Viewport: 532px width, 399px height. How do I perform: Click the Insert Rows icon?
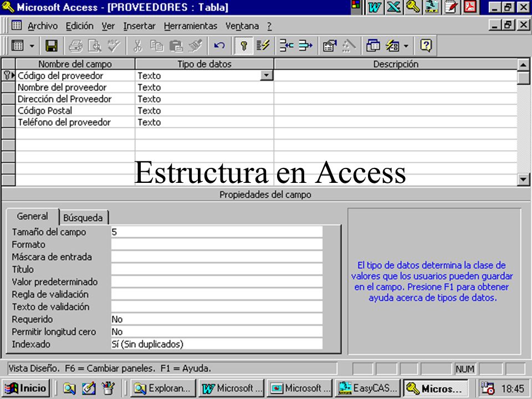pyautogui.click(x=287, y=46)
